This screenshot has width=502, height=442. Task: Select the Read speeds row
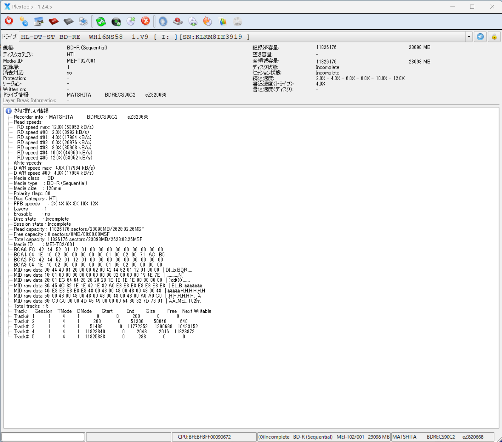coord(28,122)
